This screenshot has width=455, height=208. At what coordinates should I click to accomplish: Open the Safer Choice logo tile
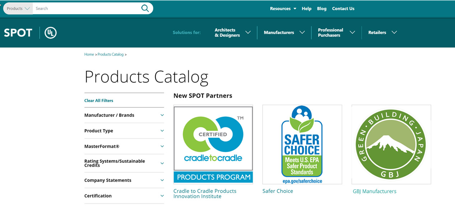click(302, 145)
